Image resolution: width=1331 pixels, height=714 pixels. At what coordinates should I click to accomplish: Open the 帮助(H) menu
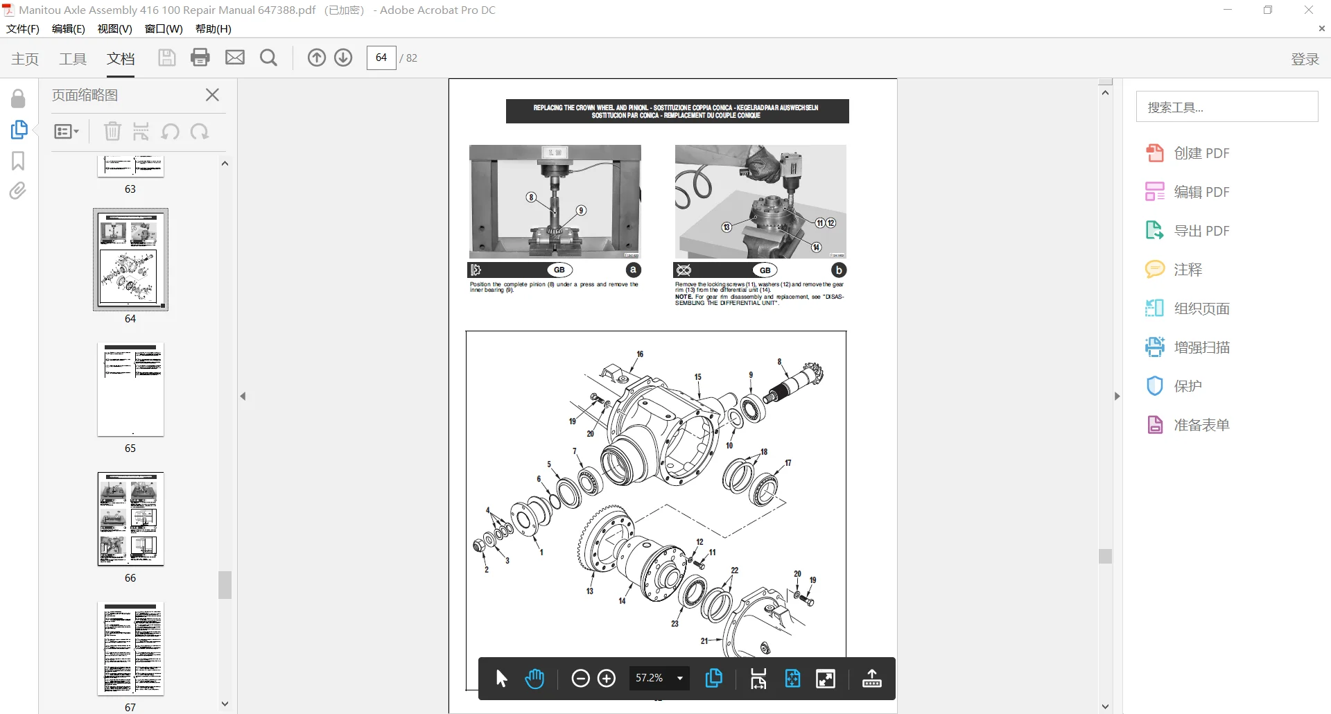tap(214, 29)
